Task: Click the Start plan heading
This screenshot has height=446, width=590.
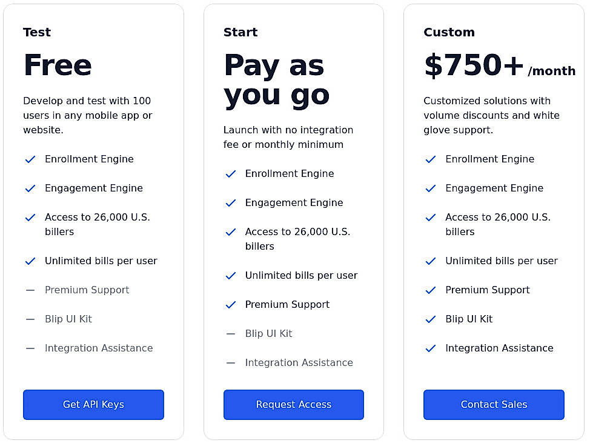Action: point(240,32)
